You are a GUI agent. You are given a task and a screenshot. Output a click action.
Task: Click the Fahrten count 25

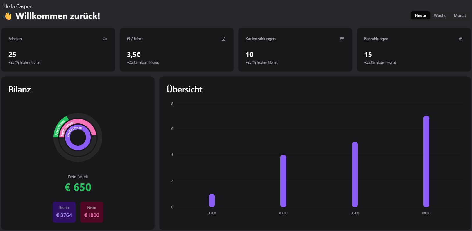click(x=12, y=55)
